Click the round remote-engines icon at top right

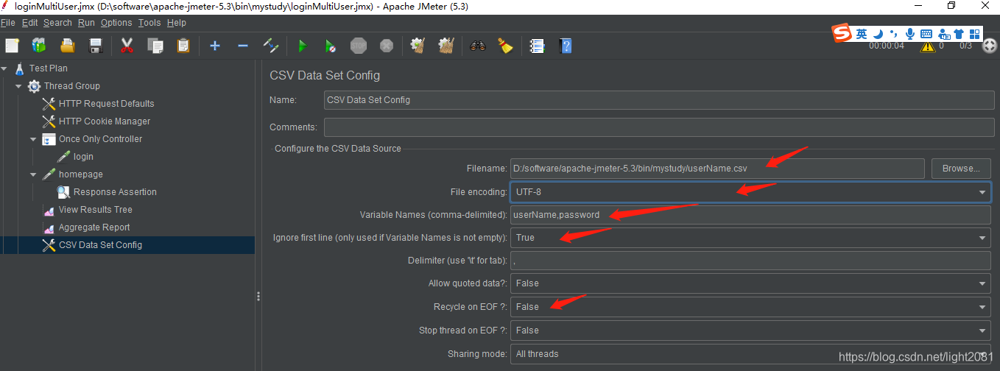click(x=990, y=46)
